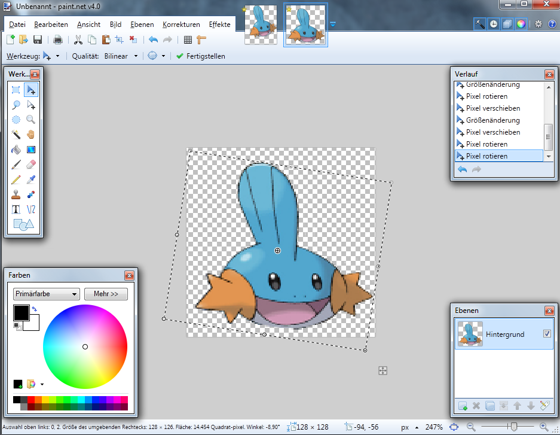Click undo arrow in Verlauf panel
Viewport: 560px width, 435px height.
pyautogui.click(x=462, y=169)
